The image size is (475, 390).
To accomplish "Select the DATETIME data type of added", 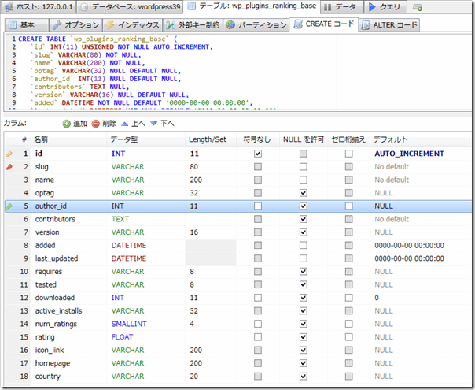I will (129, 245).
